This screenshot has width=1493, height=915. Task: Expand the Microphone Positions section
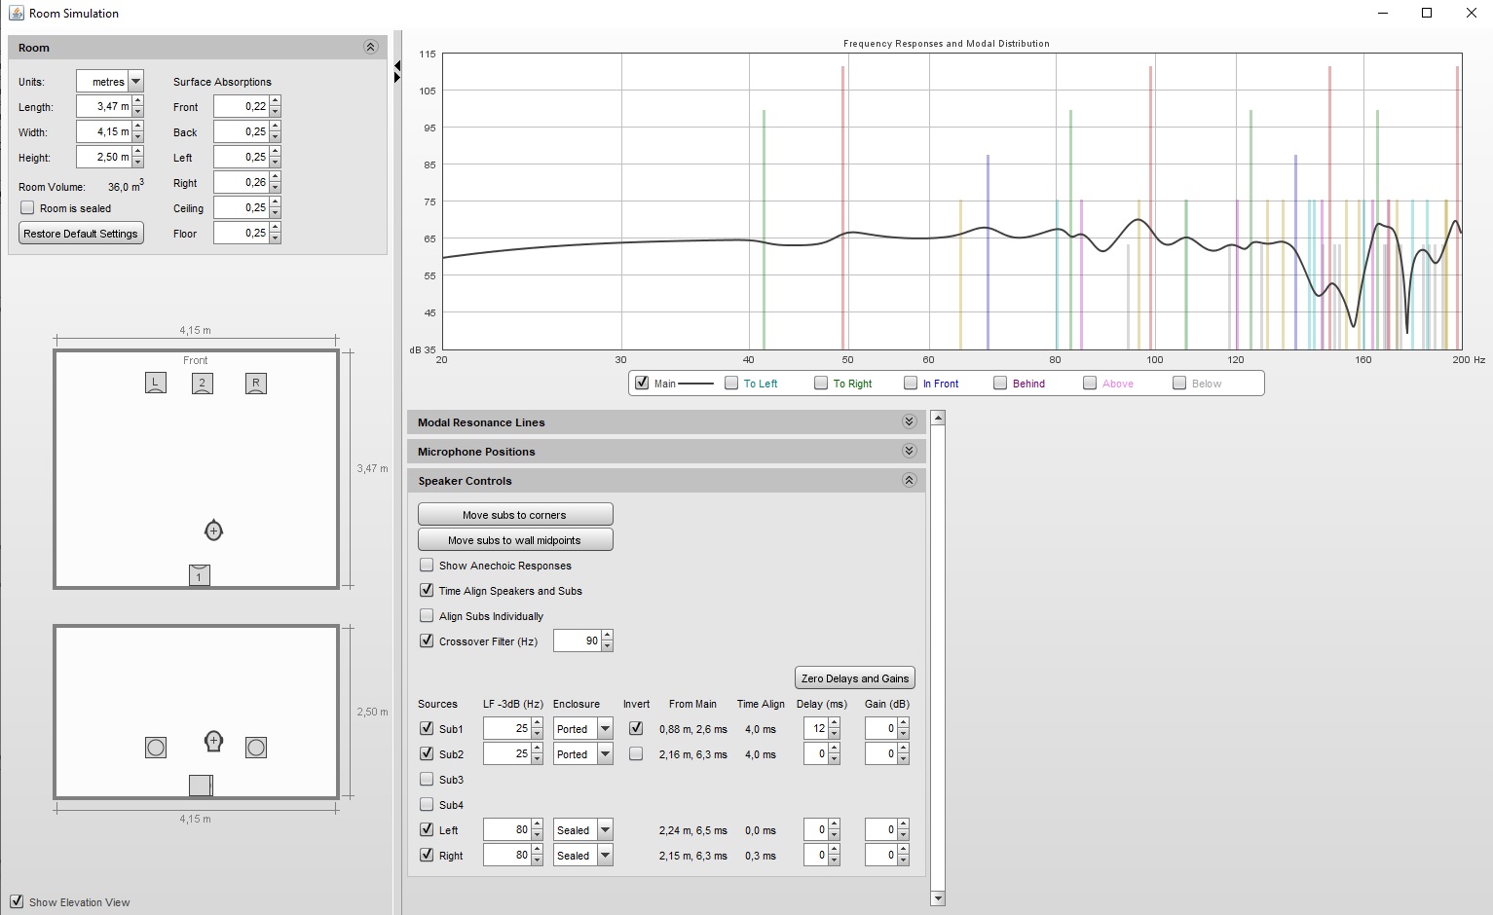(x=909, y=451)
